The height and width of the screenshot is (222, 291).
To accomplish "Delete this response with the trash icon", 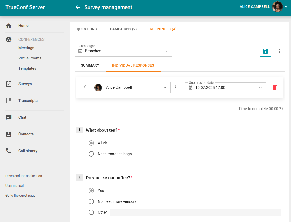I will [x=275, y=88].
